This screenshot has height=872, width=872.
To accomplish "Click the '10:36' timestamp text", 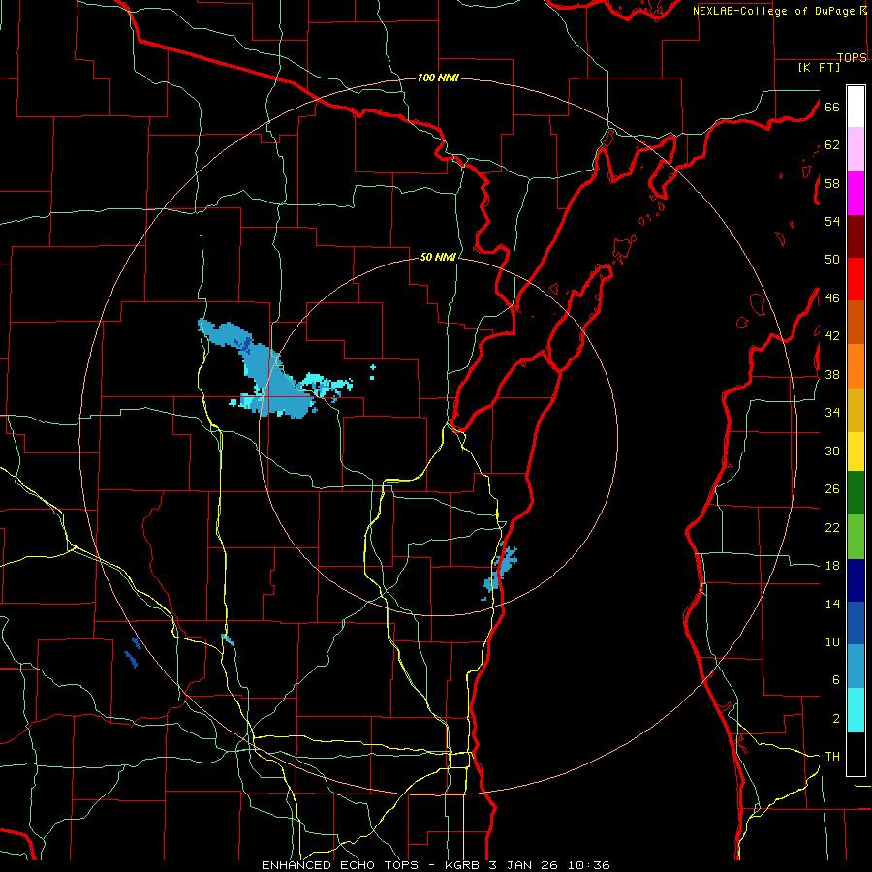I will pyautogui.click(x=589, y=865).
